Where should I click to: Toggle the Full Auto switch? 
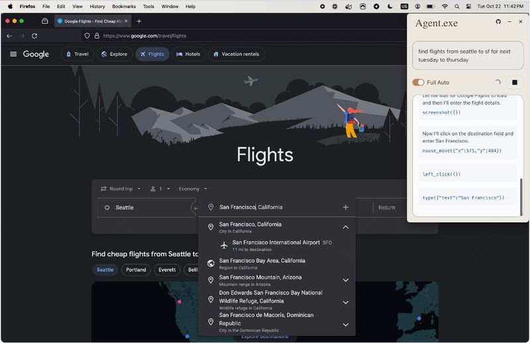tap(418, 82)
